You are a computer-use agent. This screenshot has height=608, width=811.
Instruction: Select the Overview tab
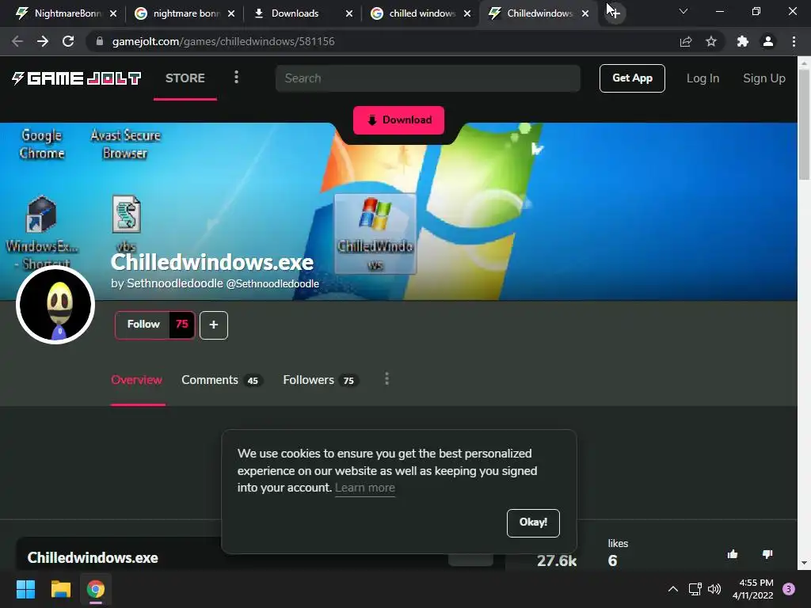point(136,380)
